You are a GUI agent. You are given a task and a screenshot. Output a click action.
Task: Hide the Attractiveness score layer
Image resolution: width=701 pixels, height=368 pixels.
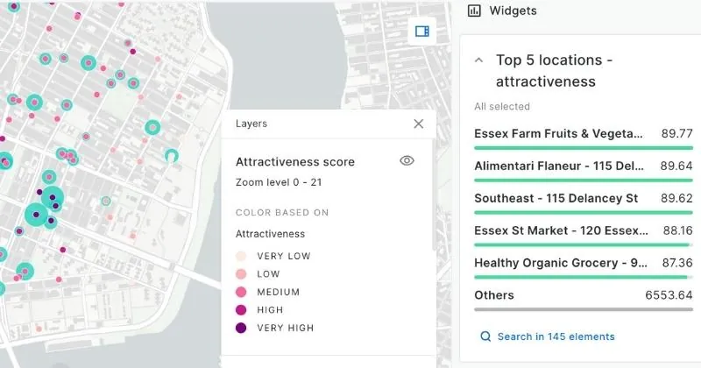click(x=407, y=161)
